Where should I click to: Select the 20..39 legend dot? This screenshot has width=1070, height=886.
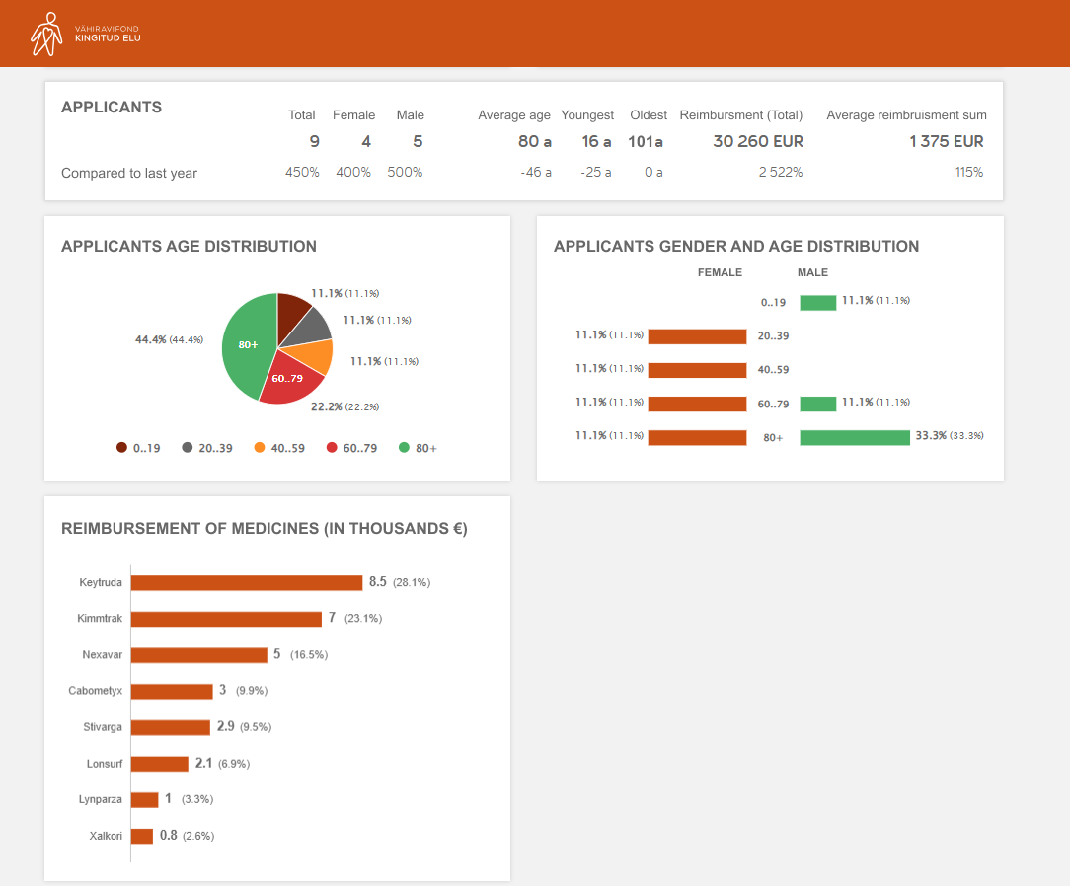pos(187,447)
